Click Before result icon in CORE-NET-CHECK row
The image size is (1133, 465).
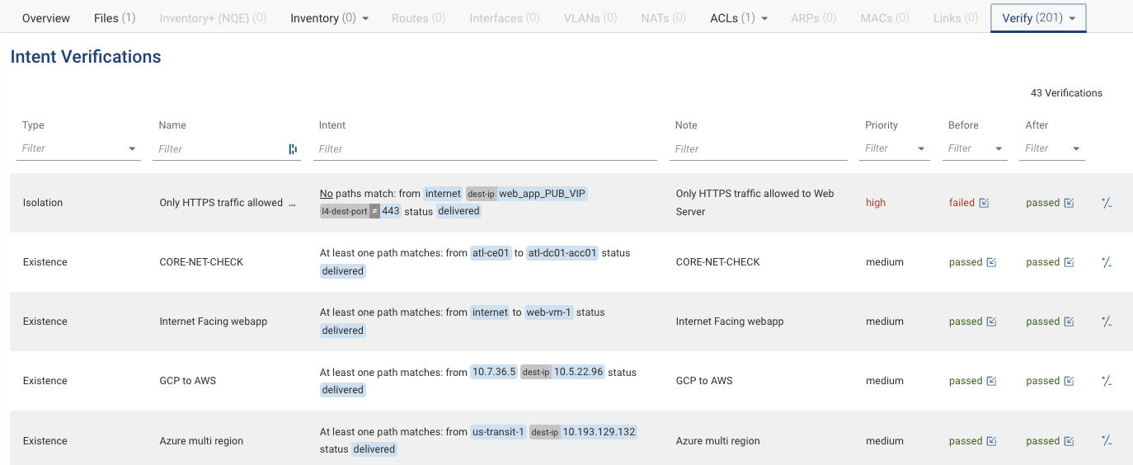(991, 262)
